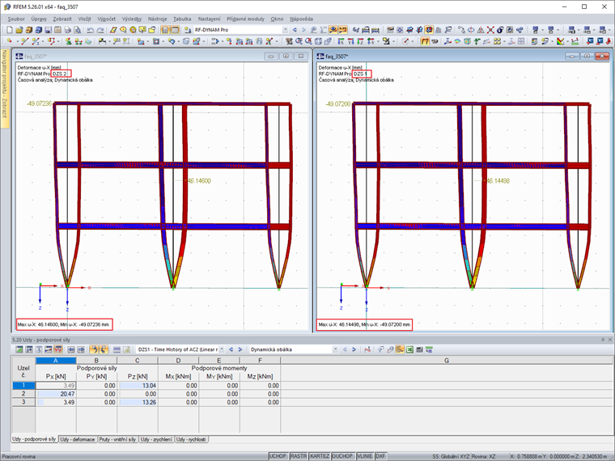Expand the color scale icon dropdown arrow
The image size is (615, 461).
(x=568, y=41)
